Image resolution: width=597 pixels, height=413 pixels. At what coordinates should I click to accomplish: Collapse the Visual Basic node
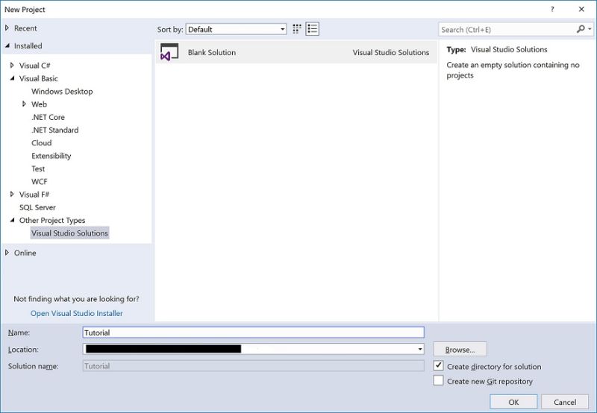coord(12,78)
